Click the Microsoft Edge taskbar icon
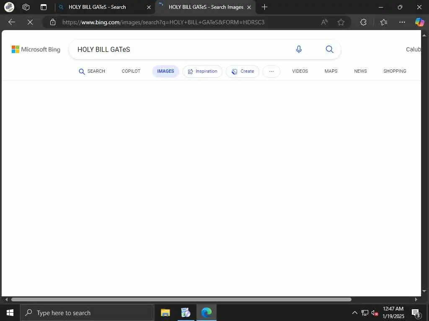429x321 pixels. tap(207, 313)
